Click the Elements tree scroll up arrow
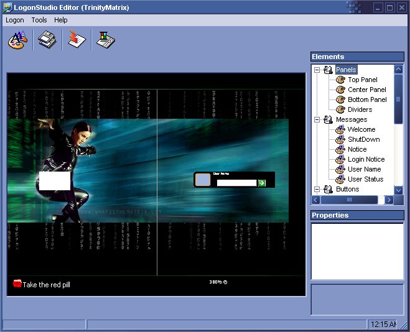The image size is (410, 332). (x=399, y=69)
